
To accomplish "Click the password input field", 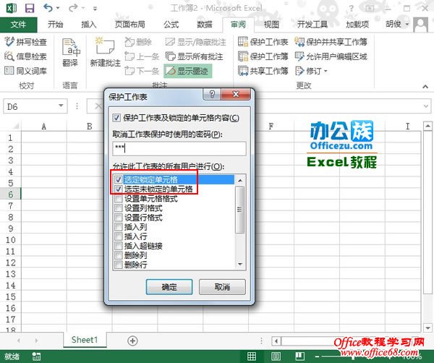I will pos(179,148).
